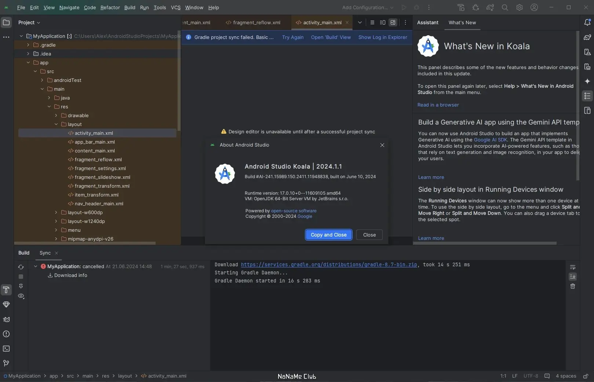Viewport: 594px width, 382px height.
Task: Switch to fragment_reflow.xml editor tab
Action: coord(253,22)
